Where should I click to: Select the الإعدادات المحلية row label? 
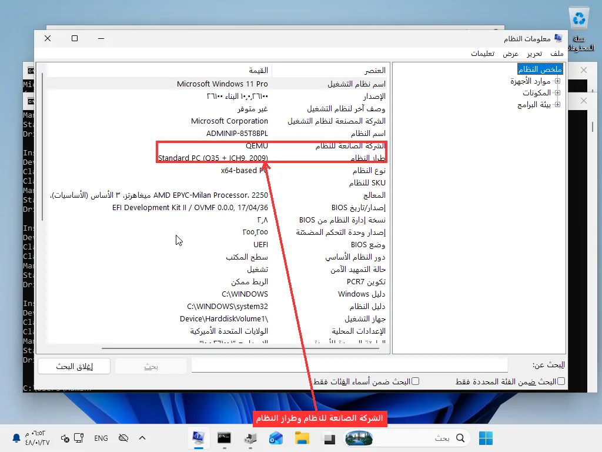tap(359, 331)
